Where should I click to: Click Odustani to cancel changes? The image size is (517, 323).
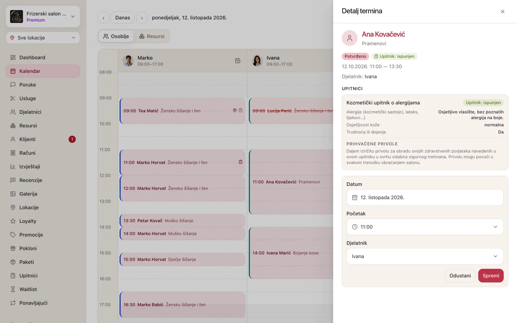[x=460, y=276]
